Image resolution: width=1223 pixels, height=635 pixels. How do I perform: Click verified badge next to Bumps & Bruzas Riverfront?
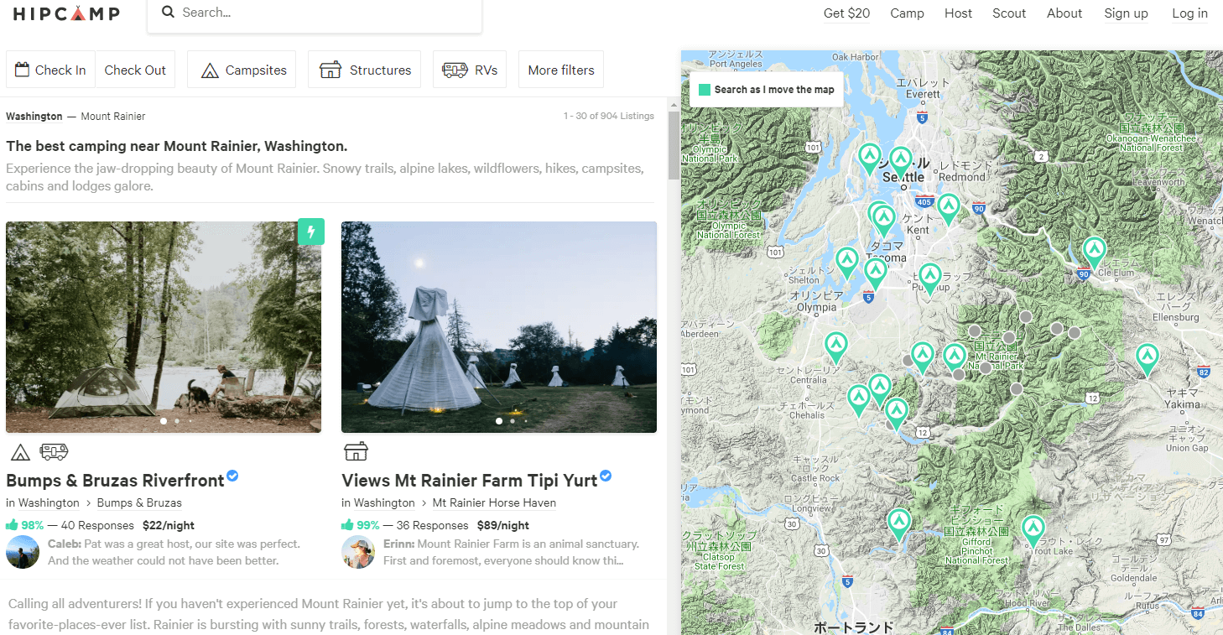point(232,476)
